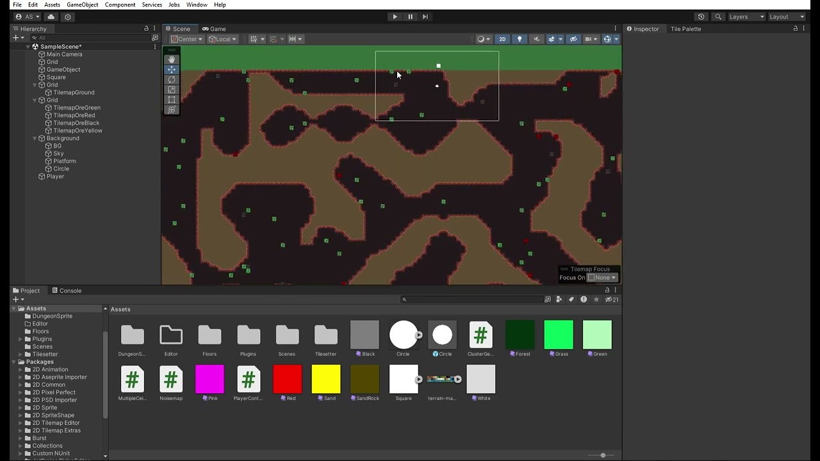Collapse the SampleScene in Hierarchy
Screen dimensions: 820x461
tap(28, 47)
